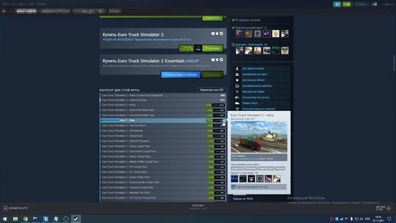The width and height of the screenshot is (396, 223).
Task: Click the ENG language indicator in the system tray
Action: coord(368,219)
